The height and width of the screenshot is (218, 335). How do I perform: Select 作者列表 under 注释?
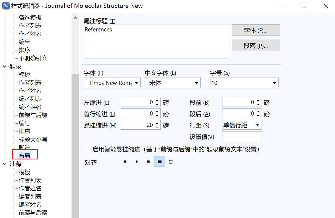click(x=30, y=180)
